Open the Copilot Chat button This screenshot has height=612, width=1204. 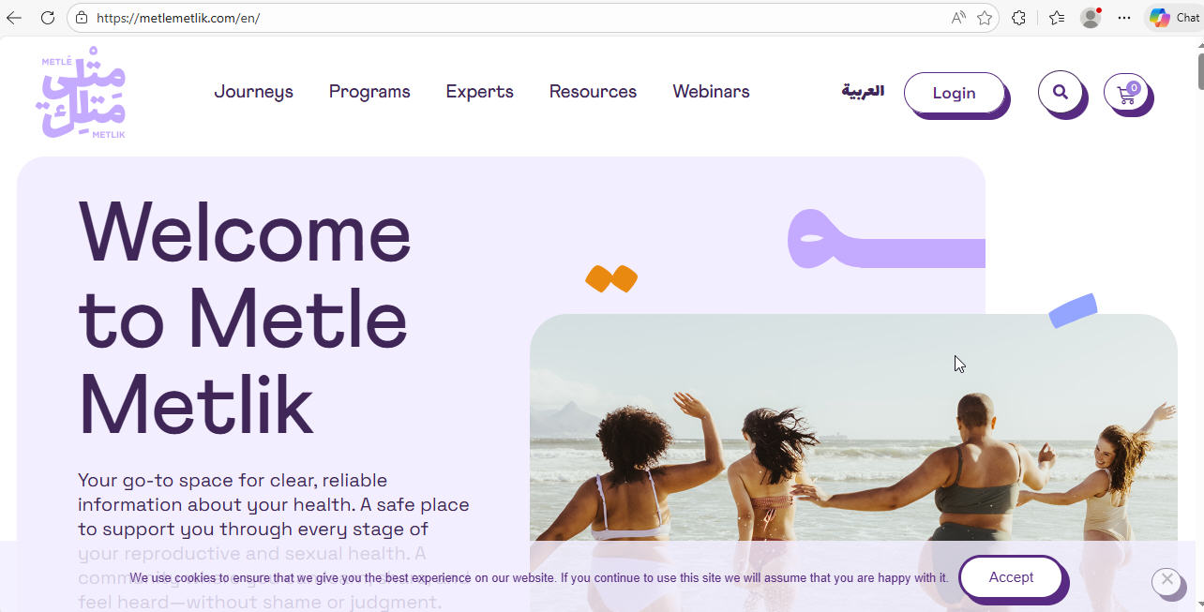point(1175,18)
